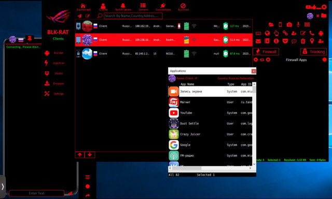332x199 pixels.
Task: Close the Applications window
Action: tap(254, 71)
